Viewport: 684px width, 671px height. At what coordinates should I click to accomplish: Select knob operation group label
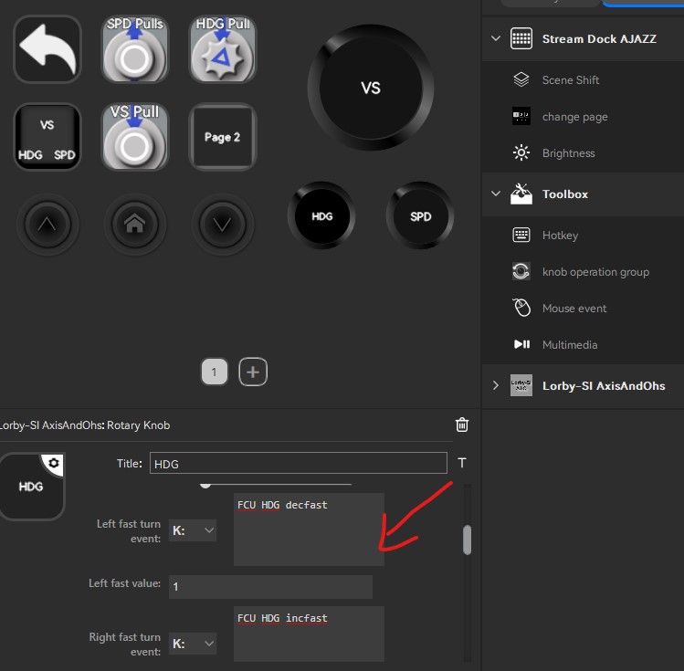tap(596, 272)
